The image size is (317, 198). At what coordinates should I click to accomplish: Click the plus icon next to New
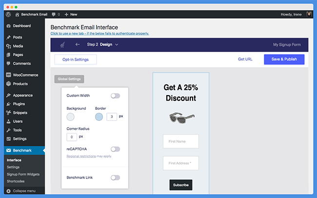66,14
